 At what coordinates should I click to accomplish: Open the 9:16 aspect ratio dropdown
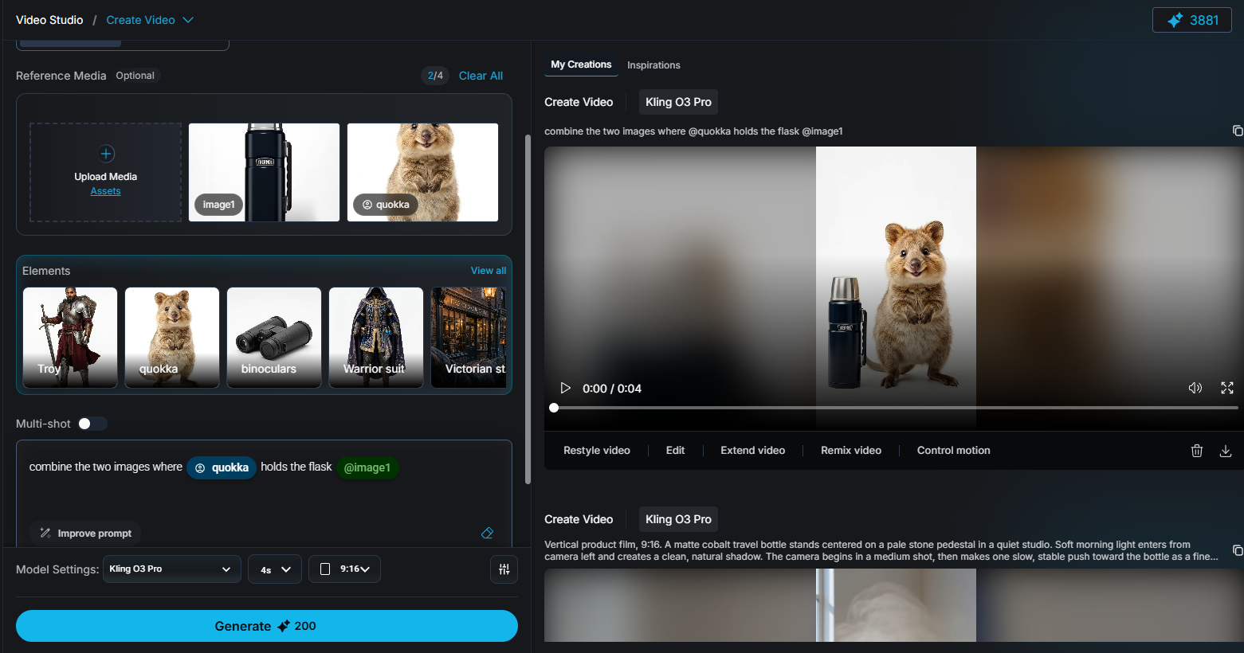[x=344, y=569]
